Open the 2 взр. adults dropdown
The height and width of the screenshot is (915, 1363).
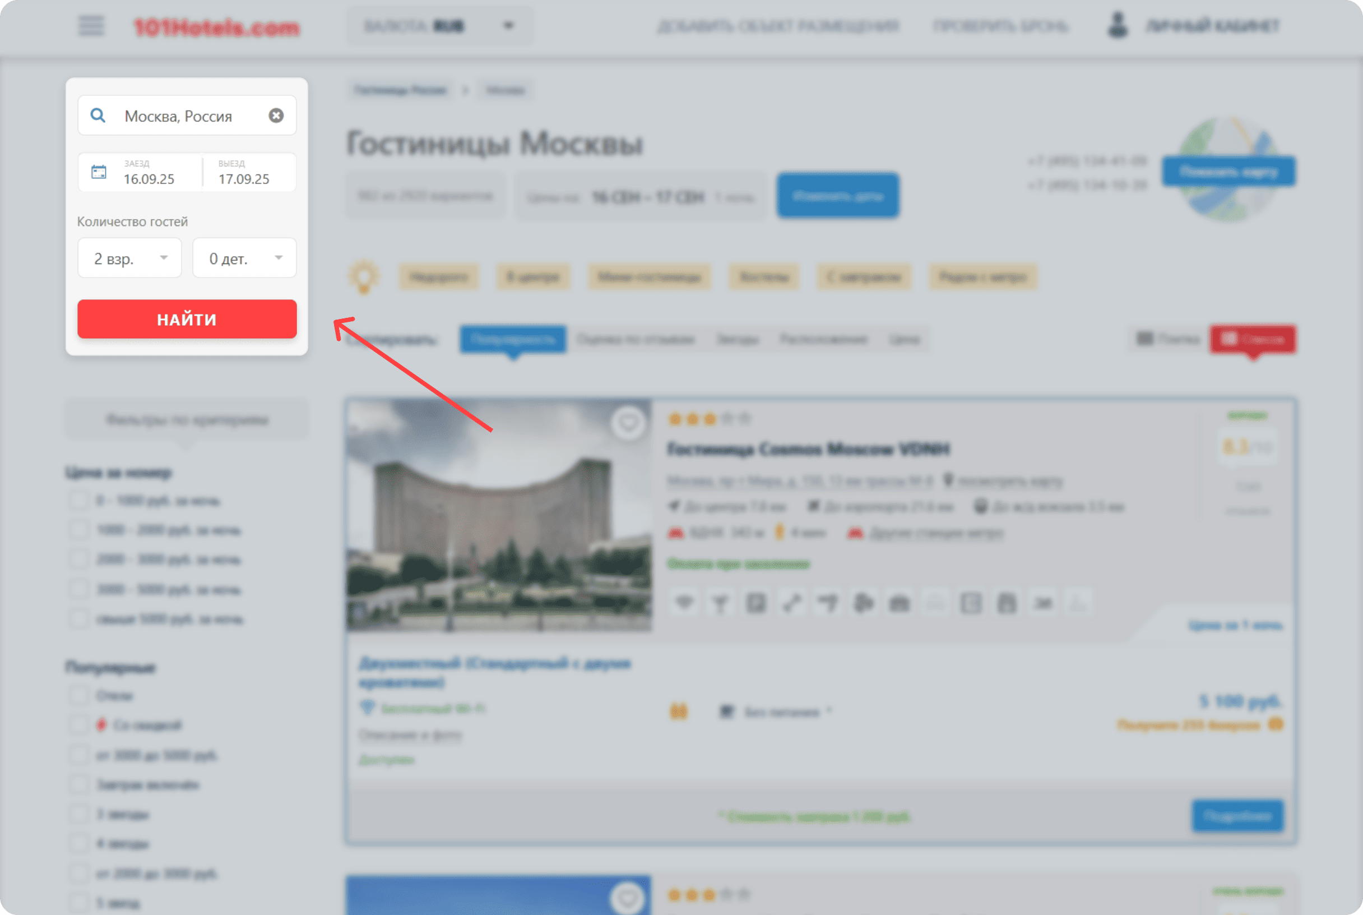pos(129,258)
